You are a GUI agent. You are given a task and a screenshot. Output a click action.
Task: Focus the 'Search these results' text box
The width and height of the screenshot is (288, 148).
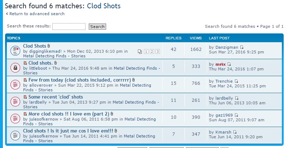click(69, 26)
